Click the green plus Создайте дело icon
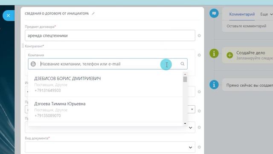Screen dimensions: 273x154 [x=229, y=55]
